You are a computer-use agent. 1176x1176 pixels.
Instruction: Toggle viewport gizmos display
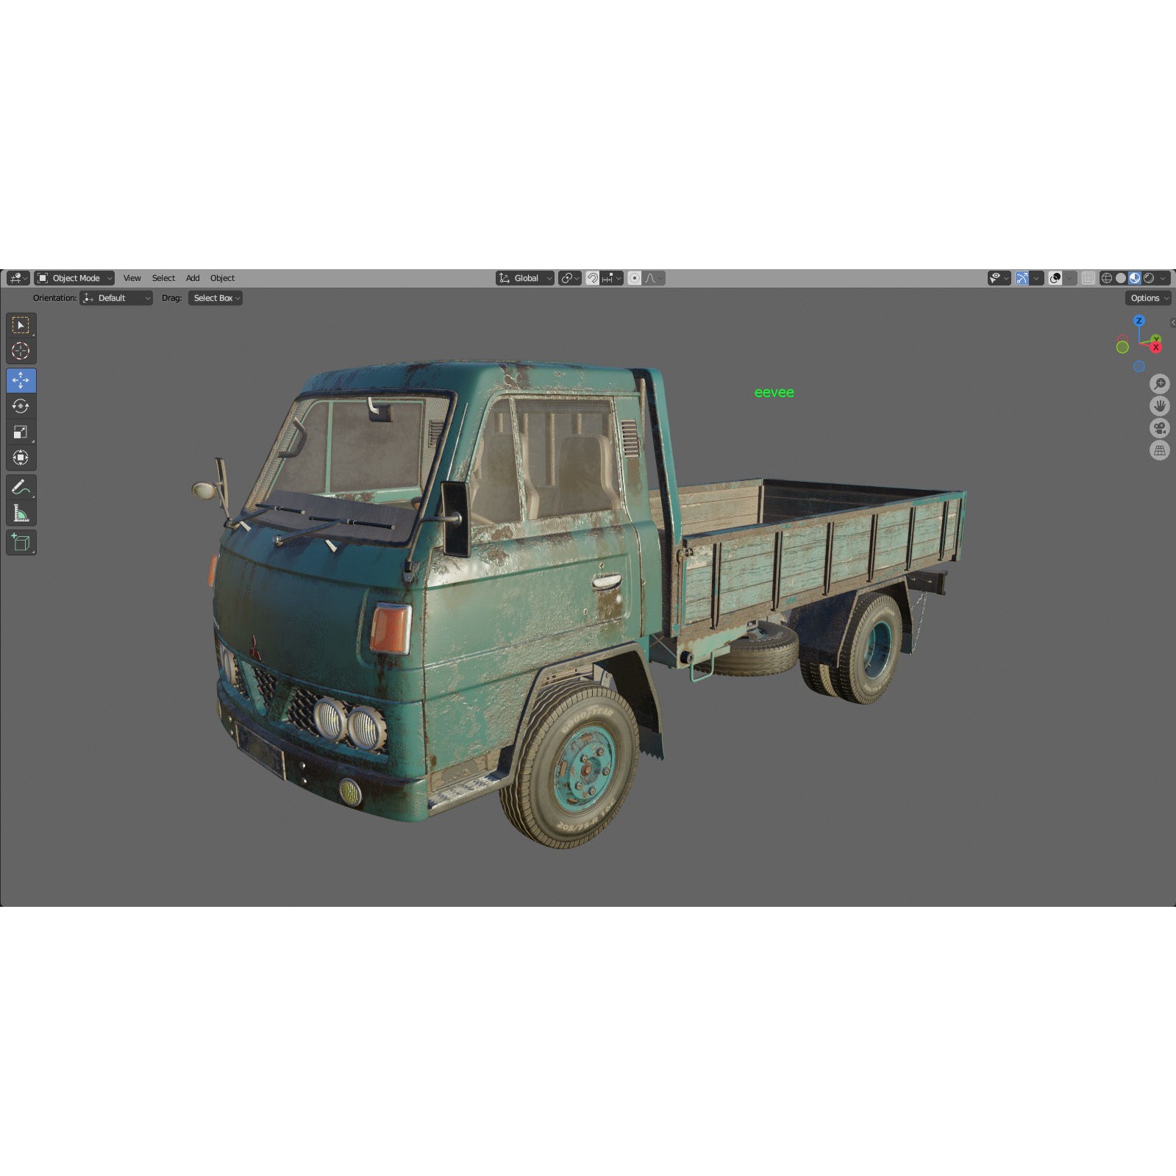(1022, 278)
